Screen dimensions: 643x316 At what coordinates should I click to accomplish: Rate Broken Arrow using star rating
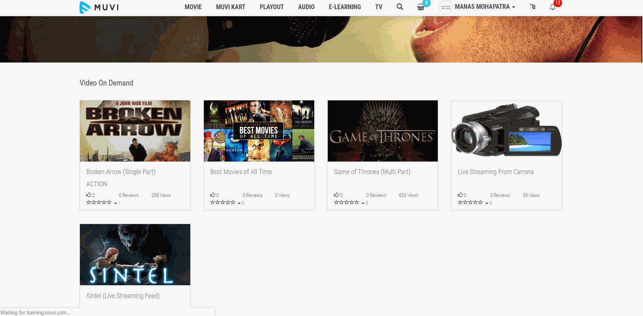coord(99,202)
